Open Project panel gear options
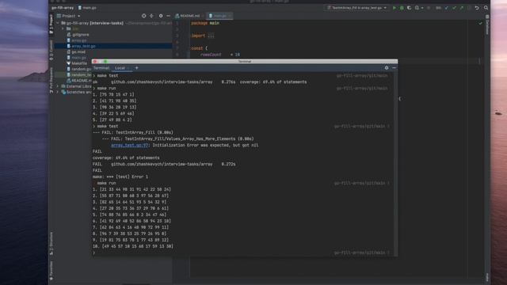The height and width of the screenshot is (285, 507). click(161, 16)
